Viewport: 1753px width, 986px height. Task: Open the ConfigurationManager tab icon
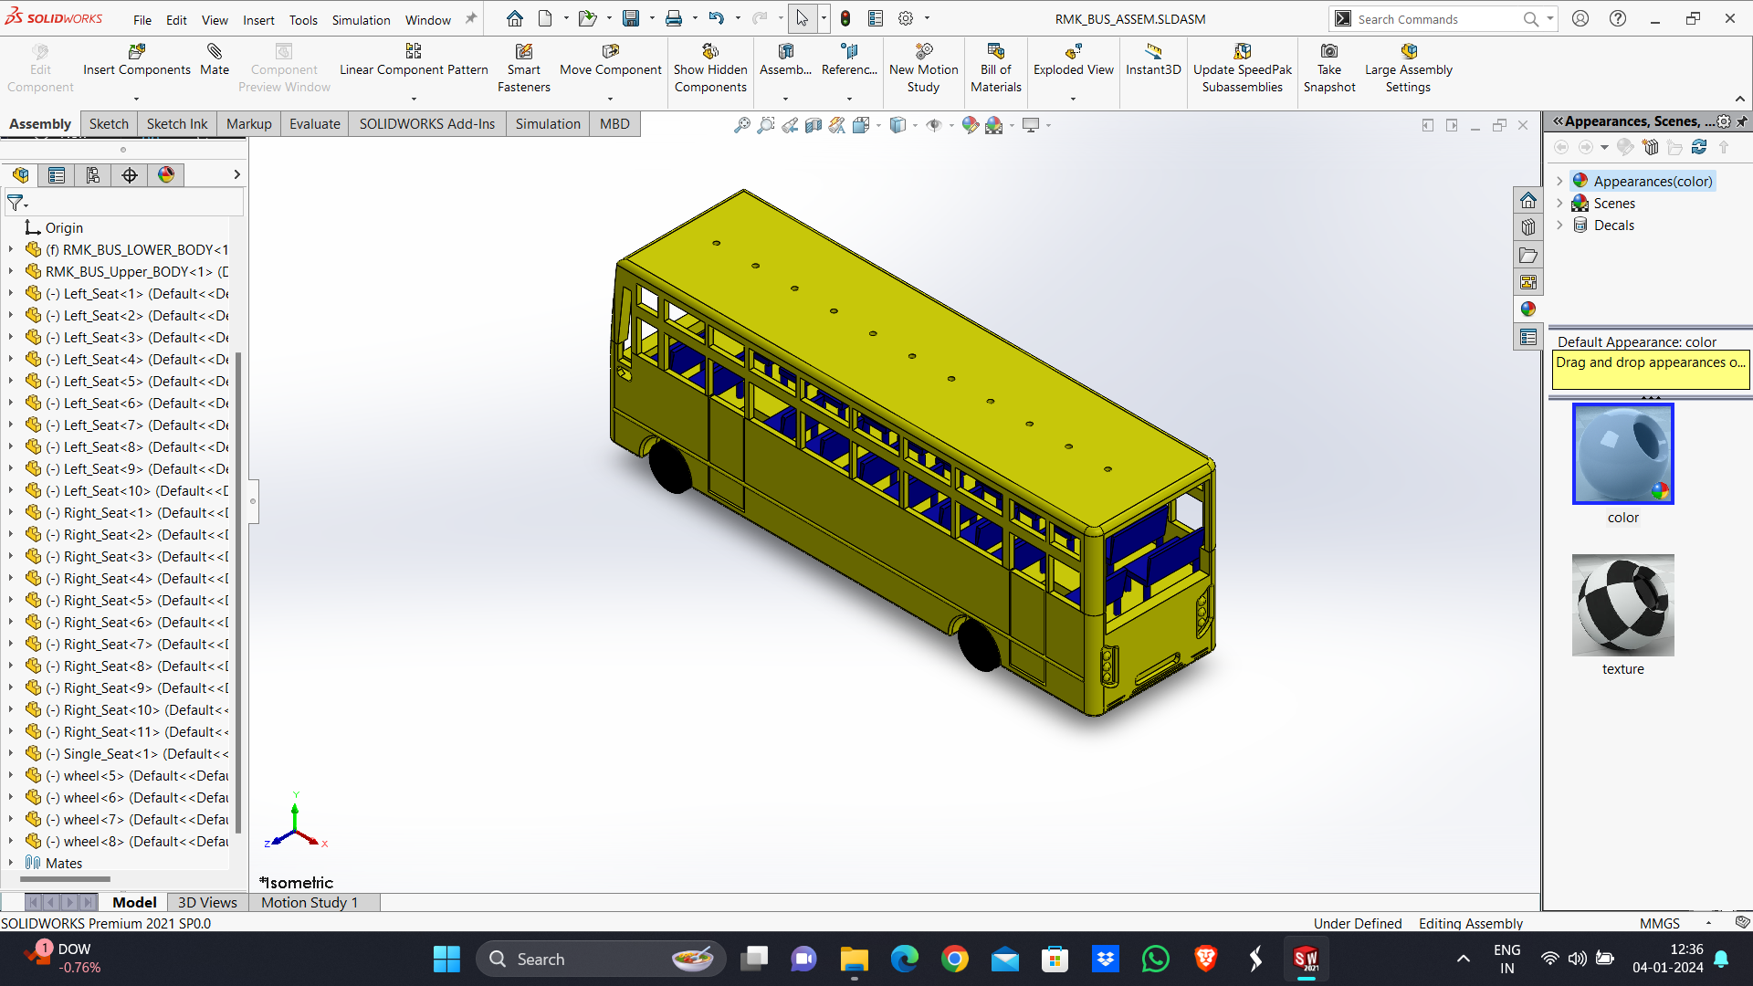(x=93, y=175)
